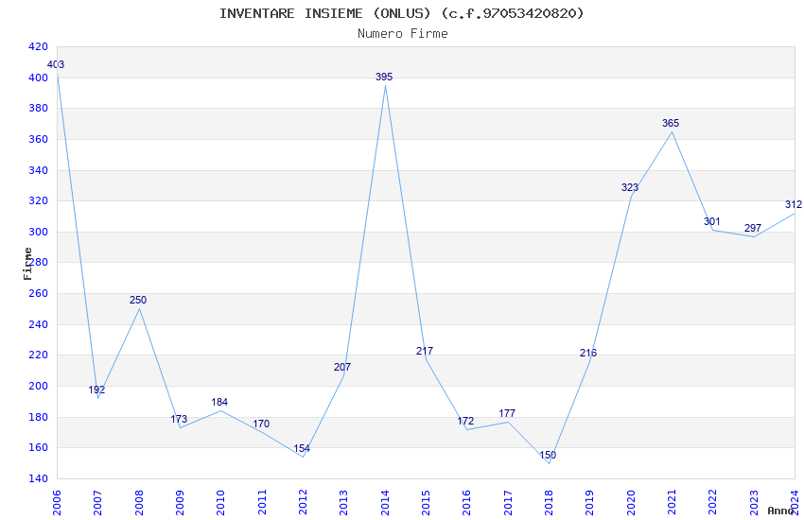Click the Anno x-axis title
Image resolution: width=804 pixels, height=520 pixels.
point(781,511)
